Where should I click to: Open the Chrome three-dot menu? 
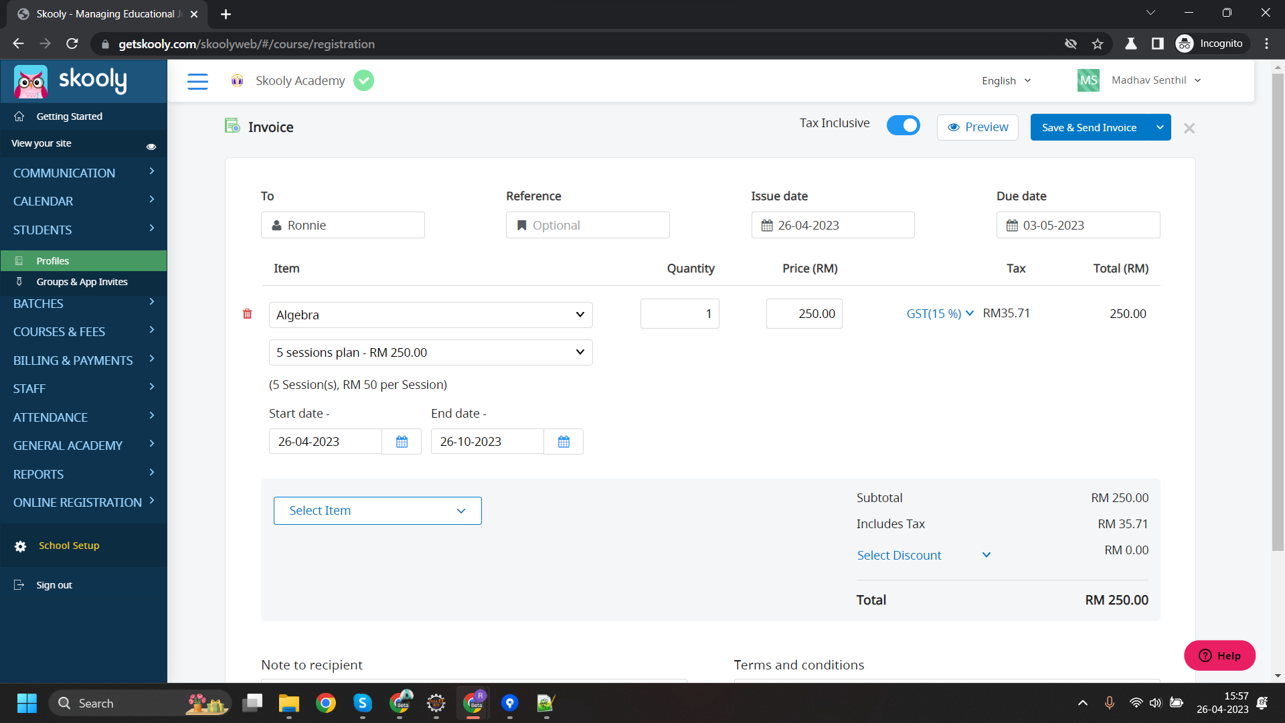[x=1266, y=44]
